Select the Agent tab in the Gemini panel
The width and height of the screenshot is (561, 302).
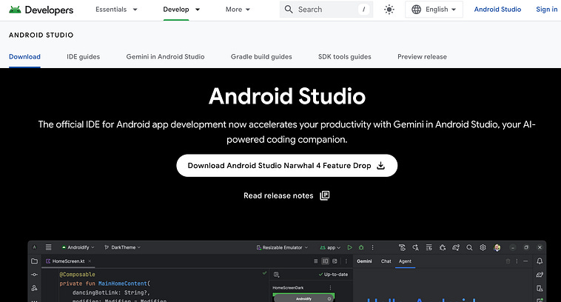pyautogui.click(x=405, y=261)
